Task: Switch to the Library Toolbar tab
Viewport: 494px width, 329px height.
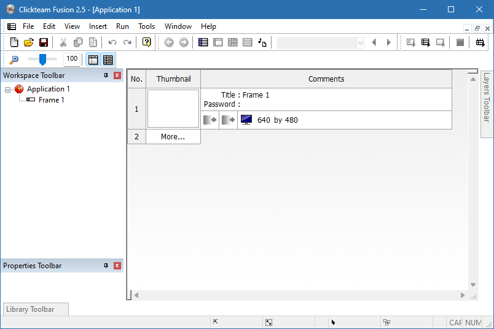Action: (x=36, y=309)
